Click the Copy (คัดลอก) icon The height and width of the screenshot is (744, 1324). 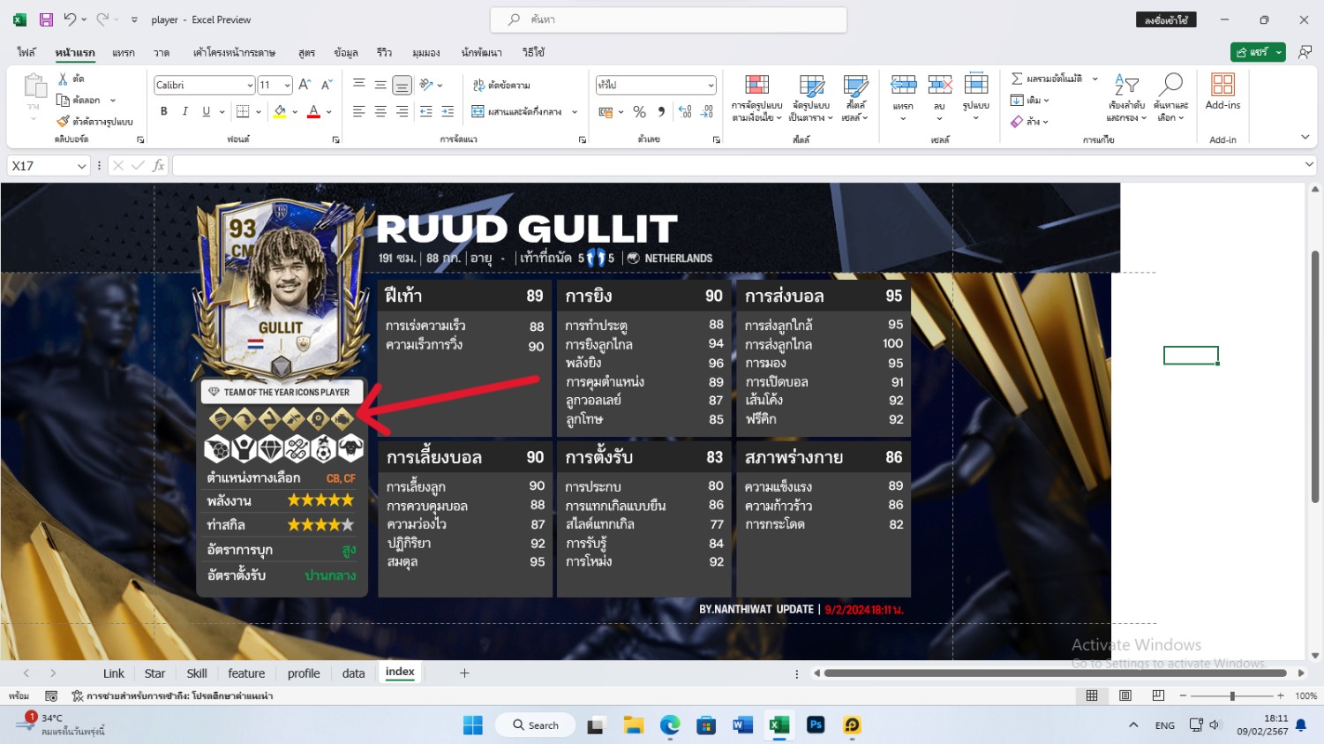pos(63,100)
